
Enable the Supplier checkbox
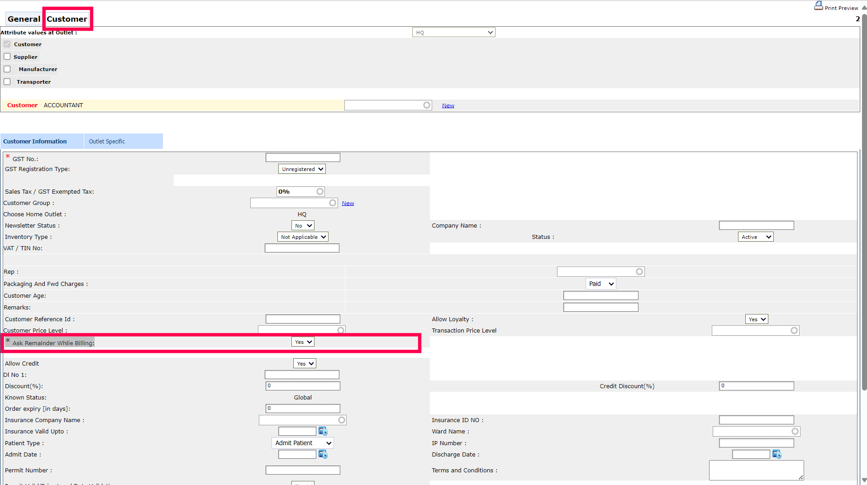(7, 57)
